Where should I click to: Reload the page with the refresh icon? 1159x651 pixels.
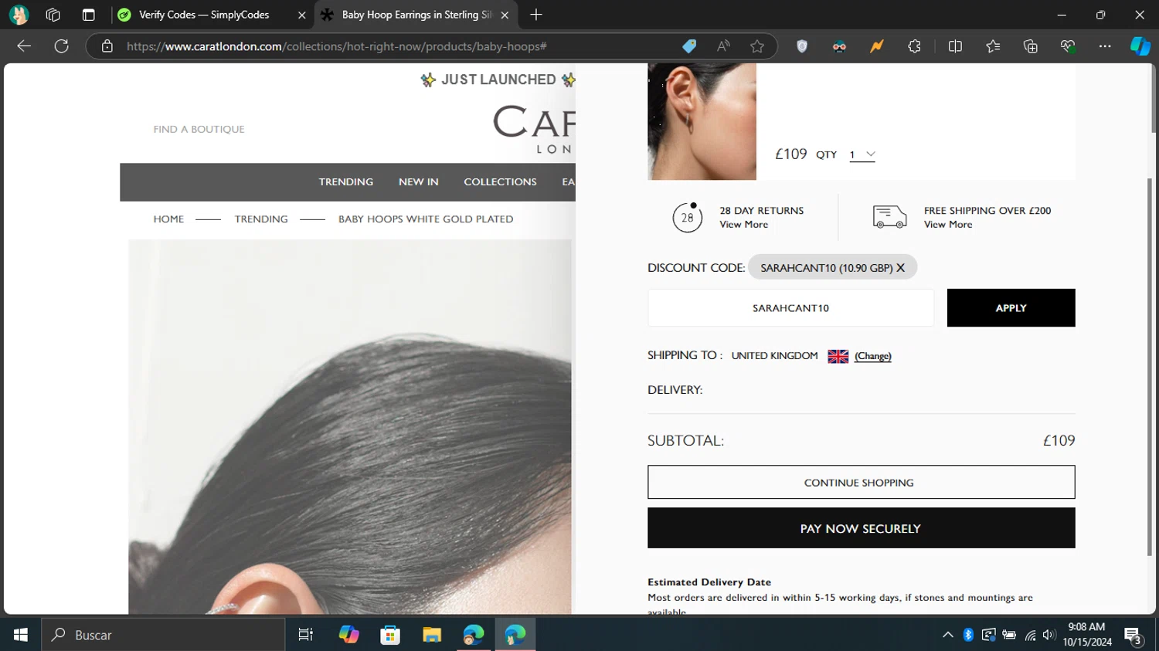click(x=62, y=46)
